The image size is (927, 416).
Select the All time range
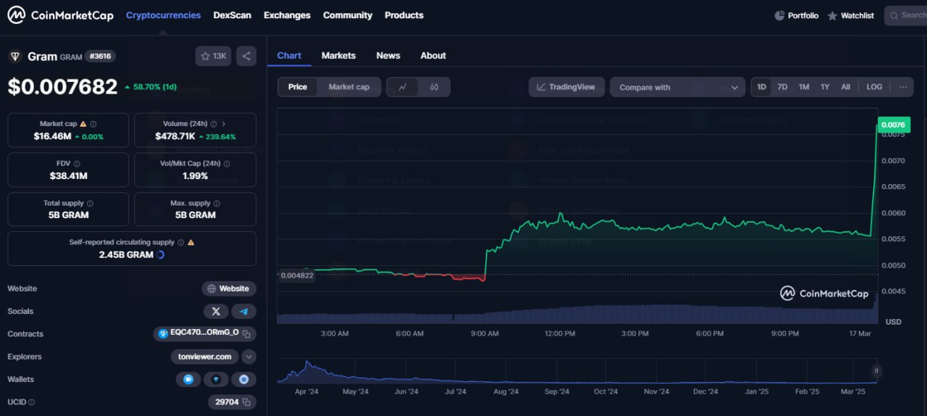tap(845, 87)
